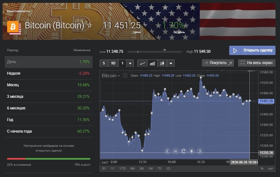This screenshot has width=280, height=177.
Task: Select the area chart type icon
Action: (x=152, y=63)
